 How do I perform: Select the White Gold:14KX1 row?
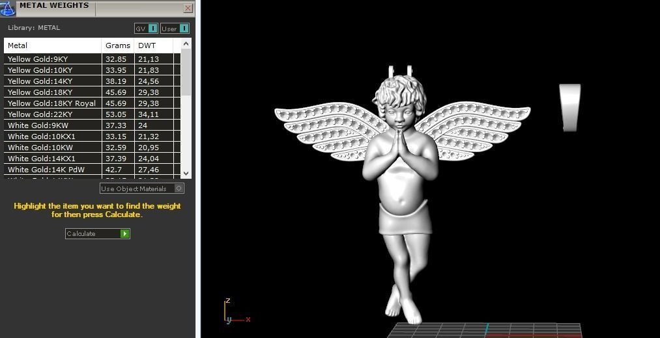[x=92, y=159]
